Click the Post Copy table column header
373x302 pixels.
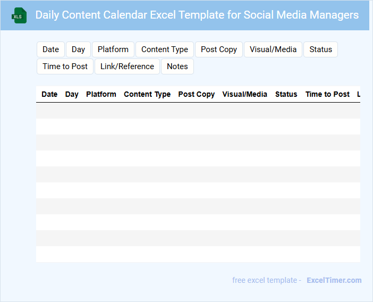point(197,94)
